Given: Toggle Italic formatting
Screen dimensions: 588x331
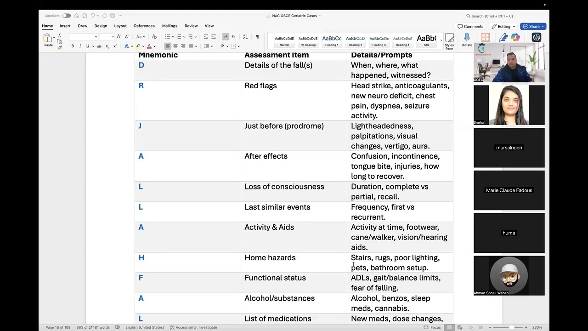Looking at the screenshot, I should tap(80, 46).
